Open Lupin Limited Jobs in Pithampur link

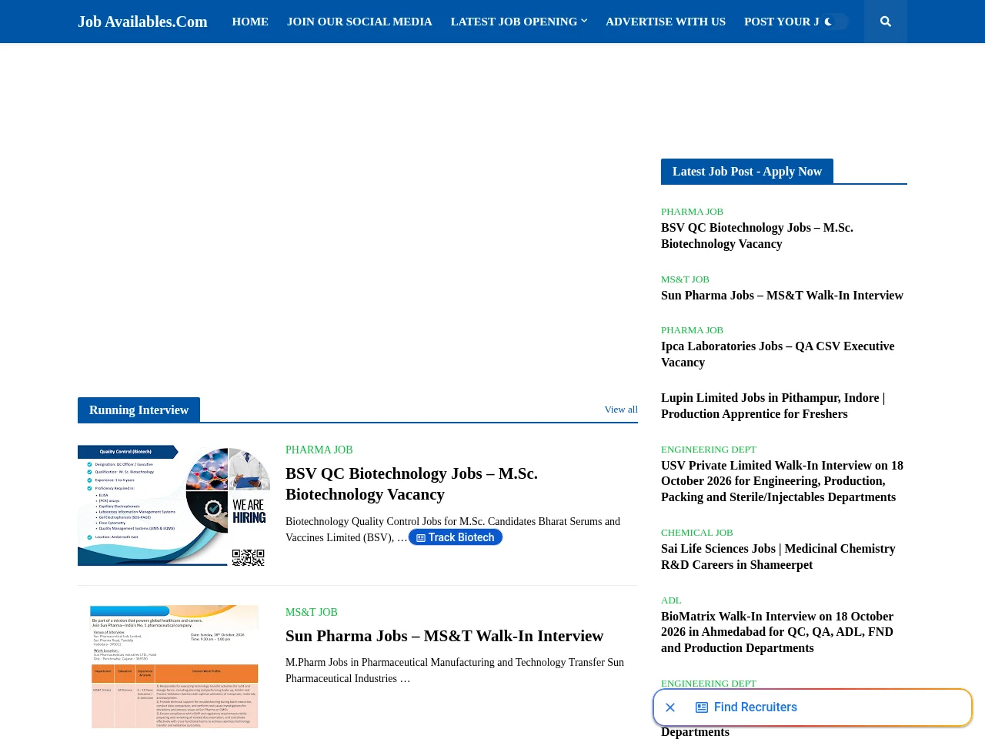(773, 406)
